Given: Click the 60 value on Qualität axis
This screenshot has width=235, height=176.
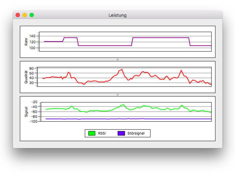Looking at the screenshot, I should point(31,68).
